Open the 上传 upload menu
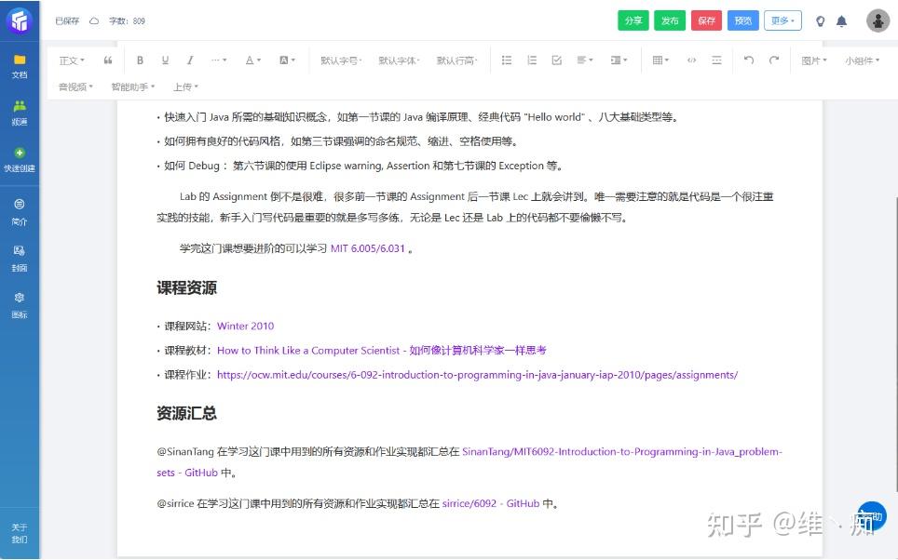The width and height of the screenshot is (898, 560). click(x=185, y=87)
